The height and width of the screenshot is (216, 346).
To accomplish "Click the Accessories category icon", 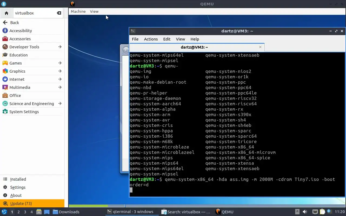I will point(5,39).
